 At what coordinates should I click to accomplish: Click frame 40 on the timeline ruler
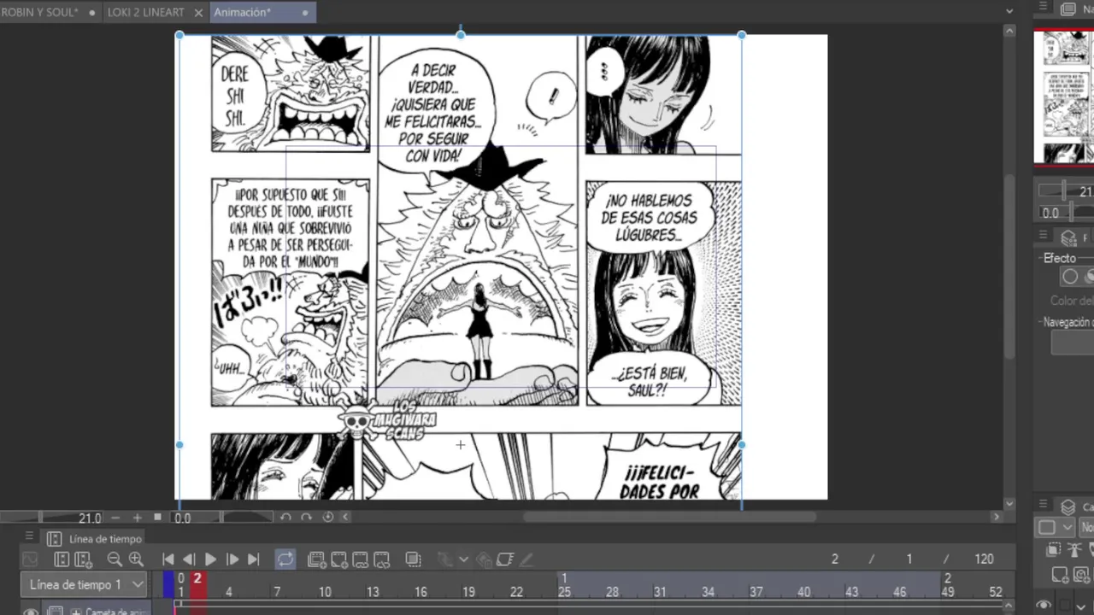coord(803,591)
